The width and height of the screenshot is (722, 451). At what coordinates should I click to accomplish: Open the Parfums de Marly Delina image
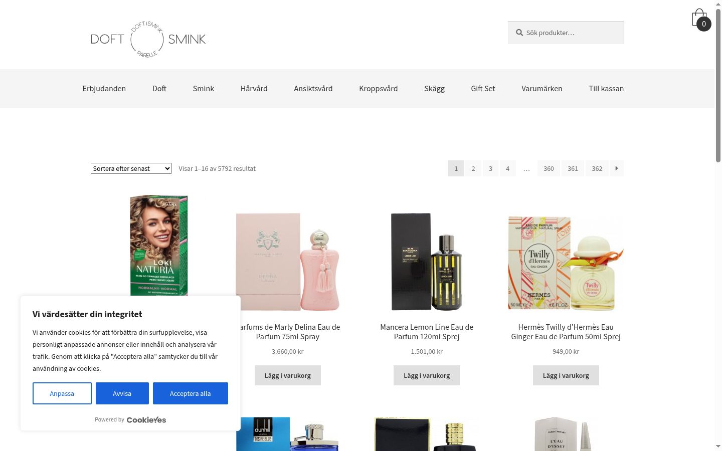coord(288,262)
